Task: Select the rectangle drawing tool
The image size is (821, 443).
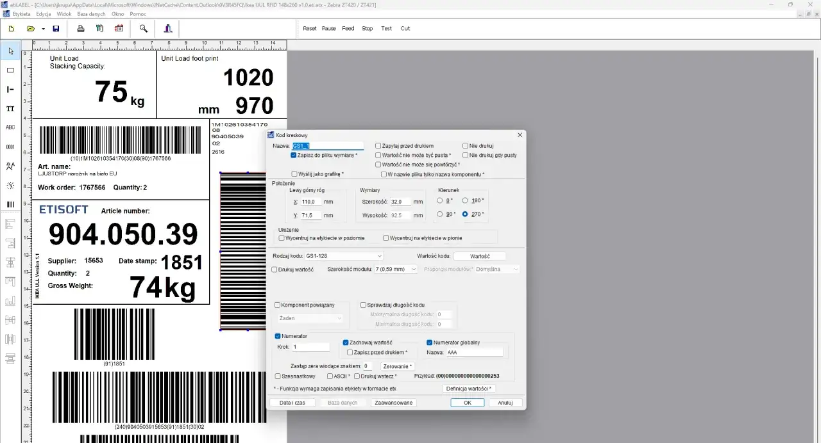Action: click(10, 70)
